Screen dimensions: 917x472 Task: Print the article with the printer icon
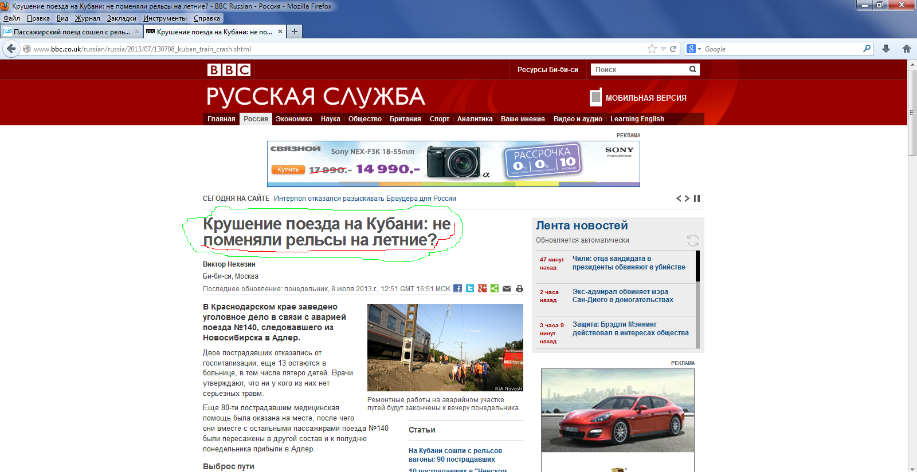point(519,288)
